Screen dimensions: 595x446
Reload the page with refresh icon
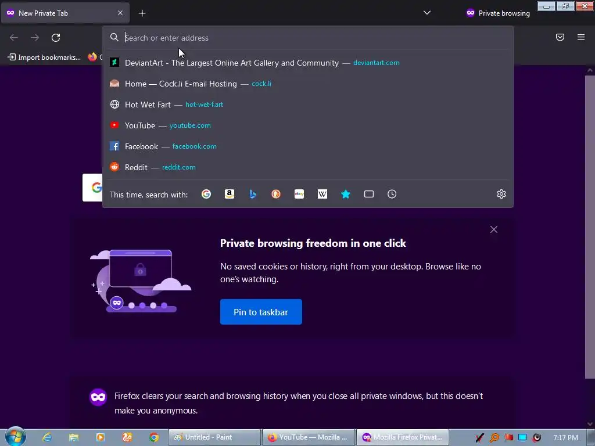(x=56, y=38)
